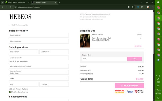Expand the State dropdown
Screen dimensions: 162x101
[x=39, y=78]
